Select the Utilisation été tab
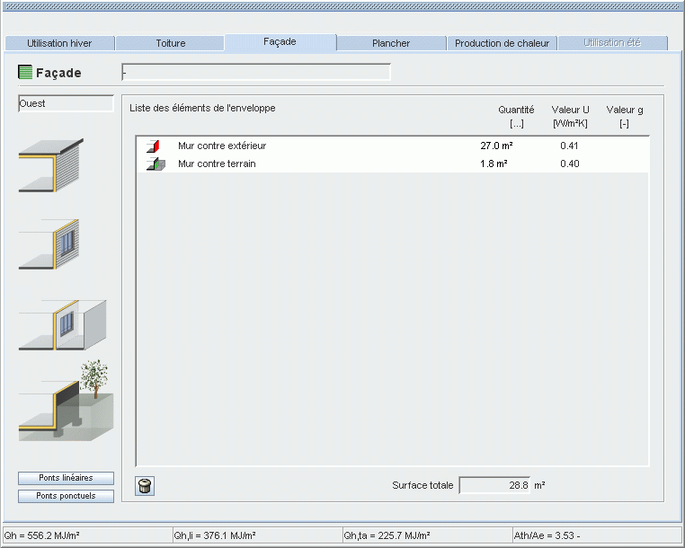The width and height of the screenshot is (685, 548). coord(612,43)
